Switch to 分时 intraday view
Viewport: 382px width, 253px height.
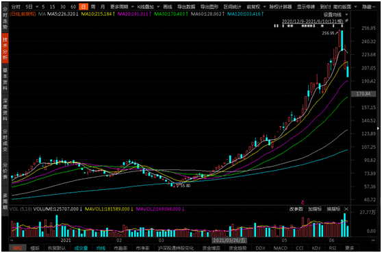click(16, 7)
